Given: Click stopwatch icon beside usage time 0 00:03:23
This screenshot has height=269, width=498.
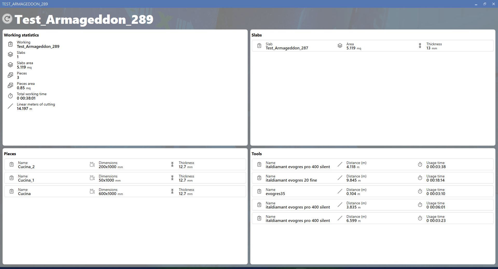Looking at the screenshot, I should coord(420,218).
